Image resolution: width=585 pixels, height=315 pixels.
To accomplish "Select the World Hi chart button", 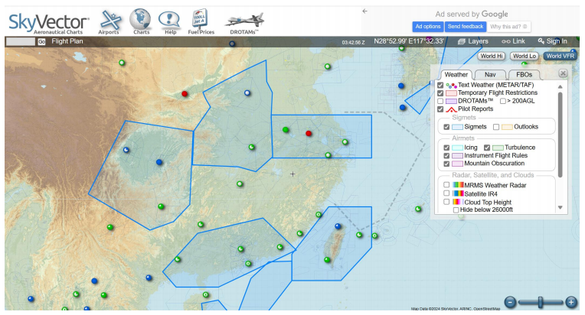I will [491, 56].
